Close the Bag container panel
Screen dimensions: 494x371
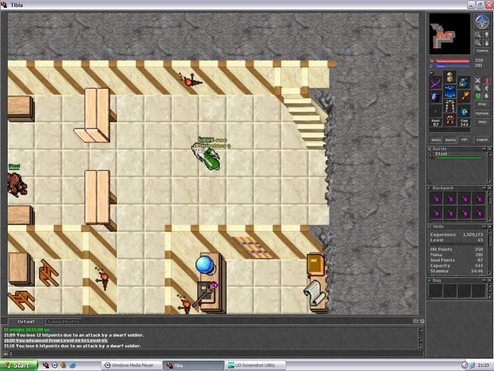click(x=490, y=280)
